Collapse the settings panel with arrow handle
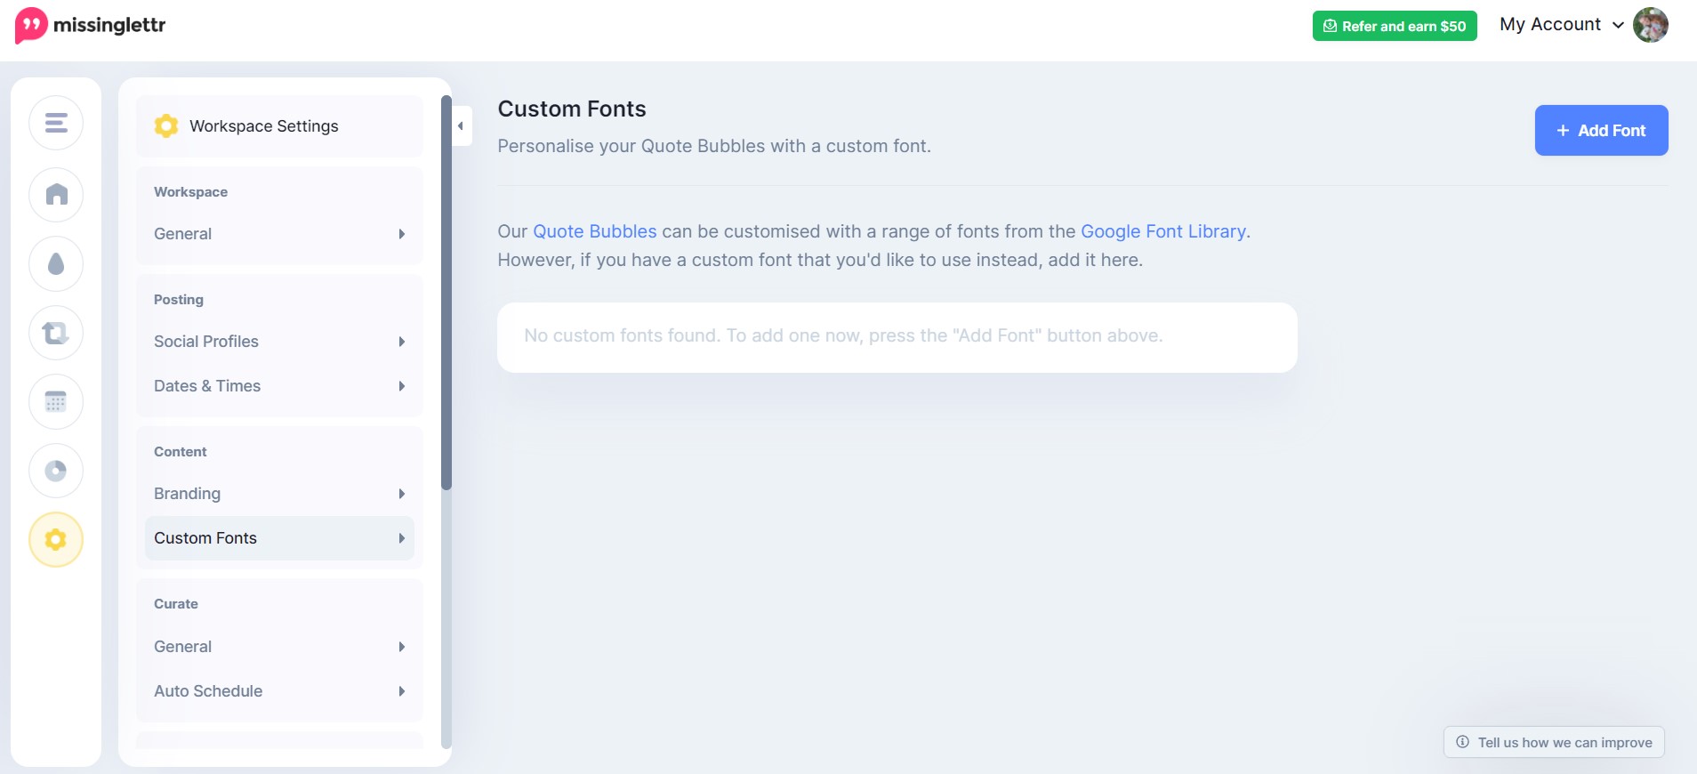1697x774 pixels. pos(461,125)
